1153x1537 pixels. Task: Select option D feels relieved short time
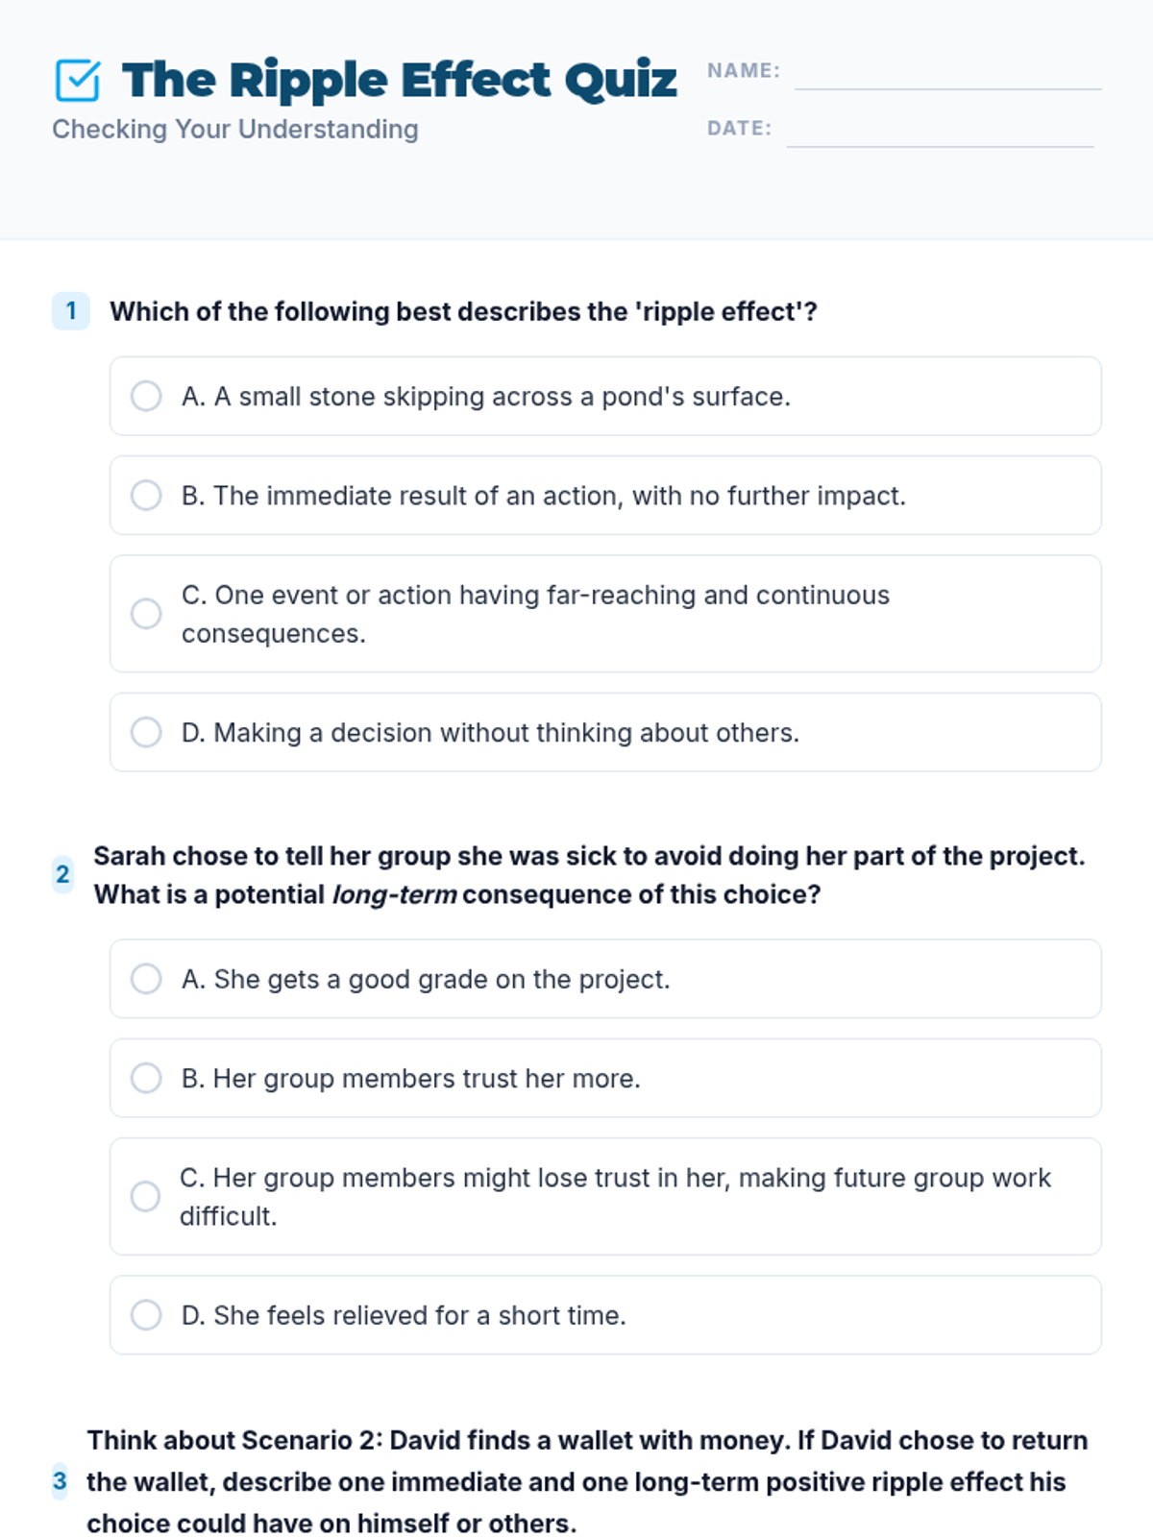pos(146,1315)
